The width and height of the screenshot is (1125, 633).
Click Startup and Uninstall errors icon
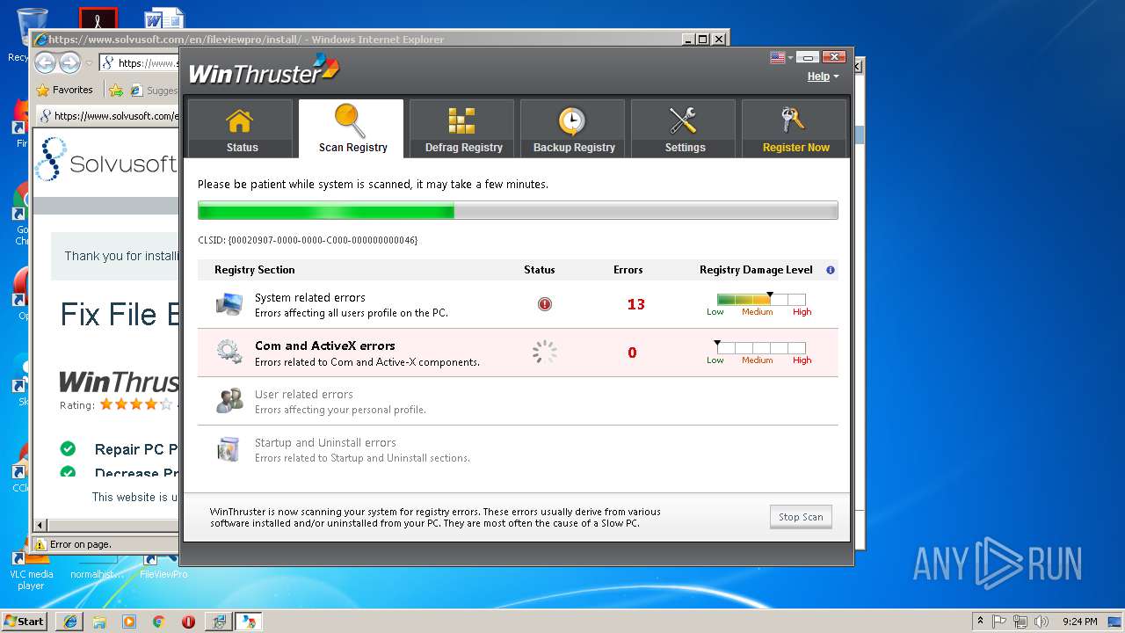tap(229, 449)
